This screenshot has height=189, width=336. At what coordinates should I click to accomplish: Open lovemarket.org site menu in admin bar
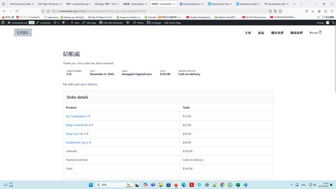17,23
